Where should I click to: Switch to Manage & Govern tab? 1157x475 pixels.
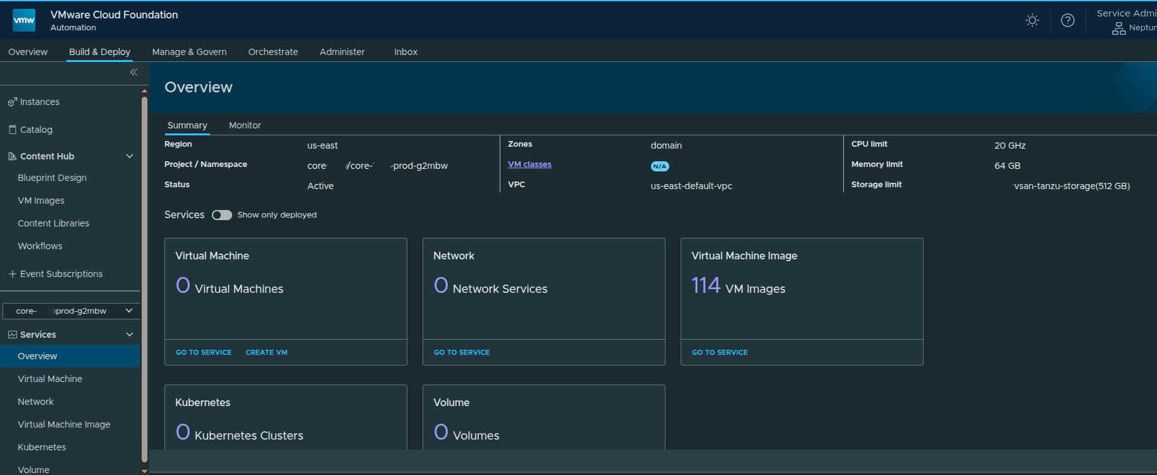click(x=189, y=52)
